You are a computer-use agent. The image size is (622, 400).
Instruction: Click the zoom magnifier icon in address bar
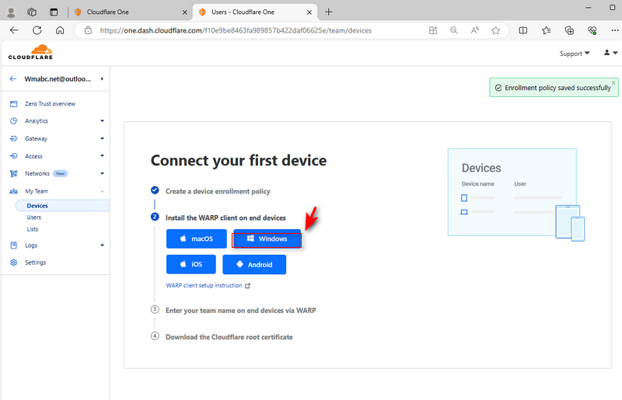click(454, 30)
